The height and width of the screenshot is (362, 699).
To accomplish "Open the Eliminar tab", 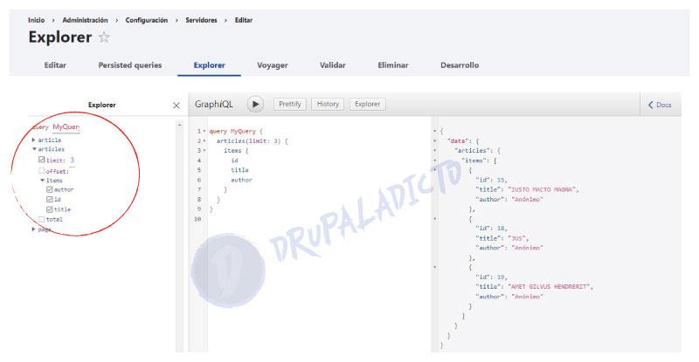I will 393,65.
